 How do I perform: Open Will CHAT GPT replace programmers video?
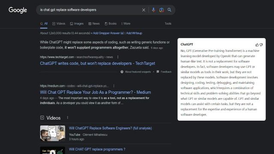pyautogui.click(x=97, y=149)
